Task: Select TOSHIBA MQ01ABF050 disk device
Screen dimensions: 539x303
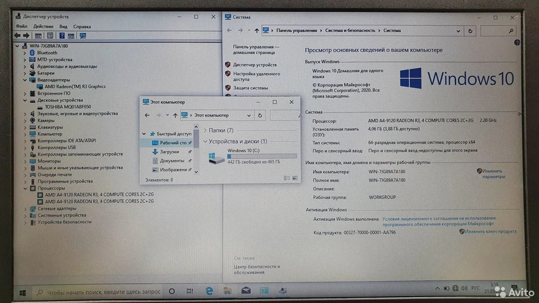Action: [68, 107]
